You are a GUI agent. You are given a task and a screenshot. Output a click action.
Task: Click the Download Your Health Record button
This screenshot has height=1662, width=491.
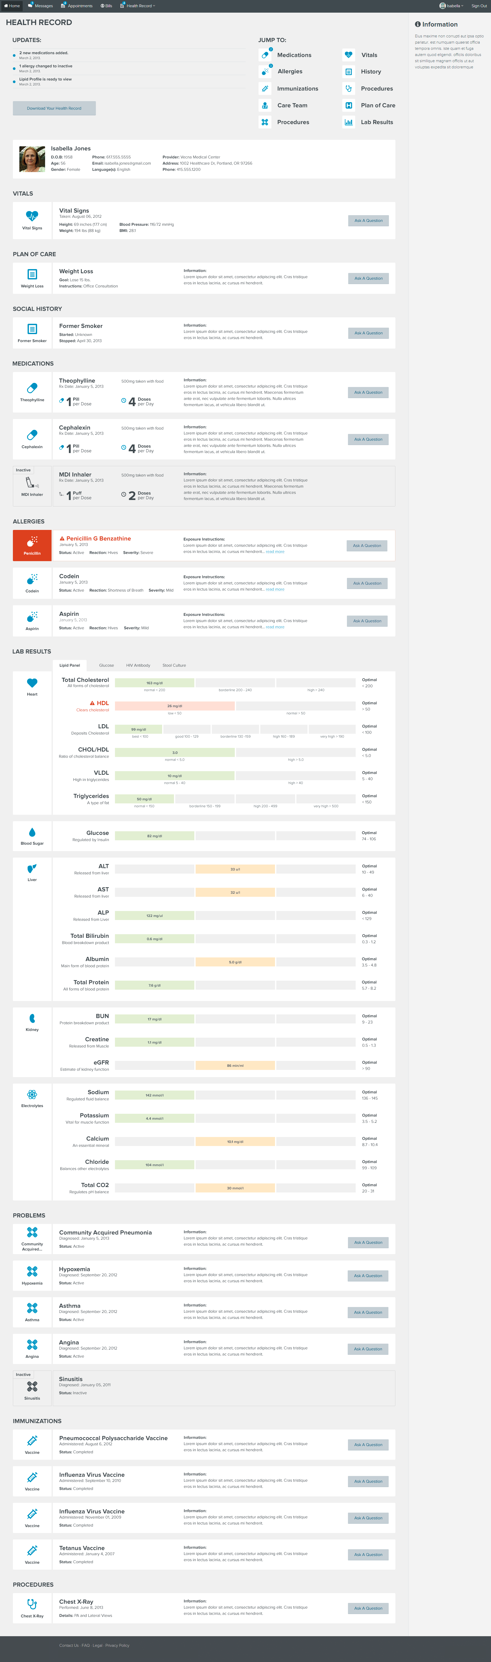pos(54,108)
